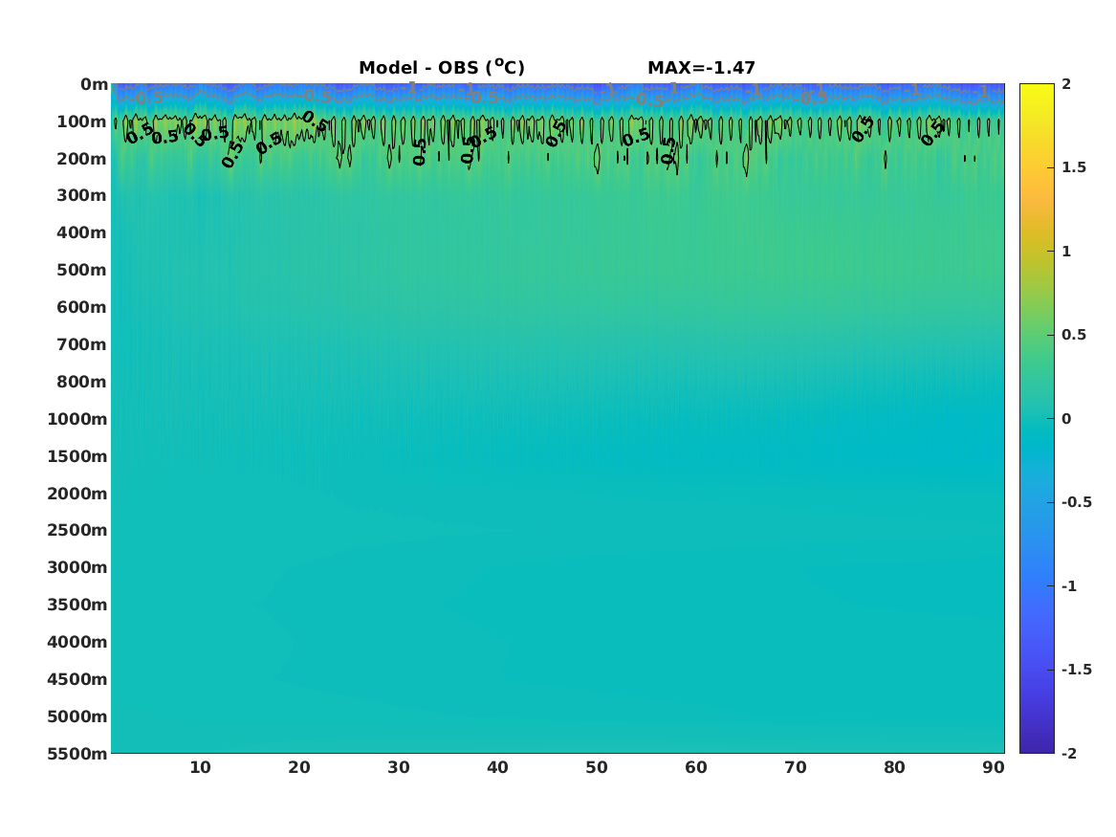1116x837 pixels.
Task: Click the x-axis tick label '50'
Action: coord(597,767)
